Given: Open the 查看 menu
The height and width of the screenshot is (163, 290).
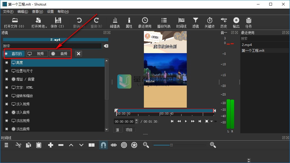Looking at the screenshot, I should tap(37, 11).
